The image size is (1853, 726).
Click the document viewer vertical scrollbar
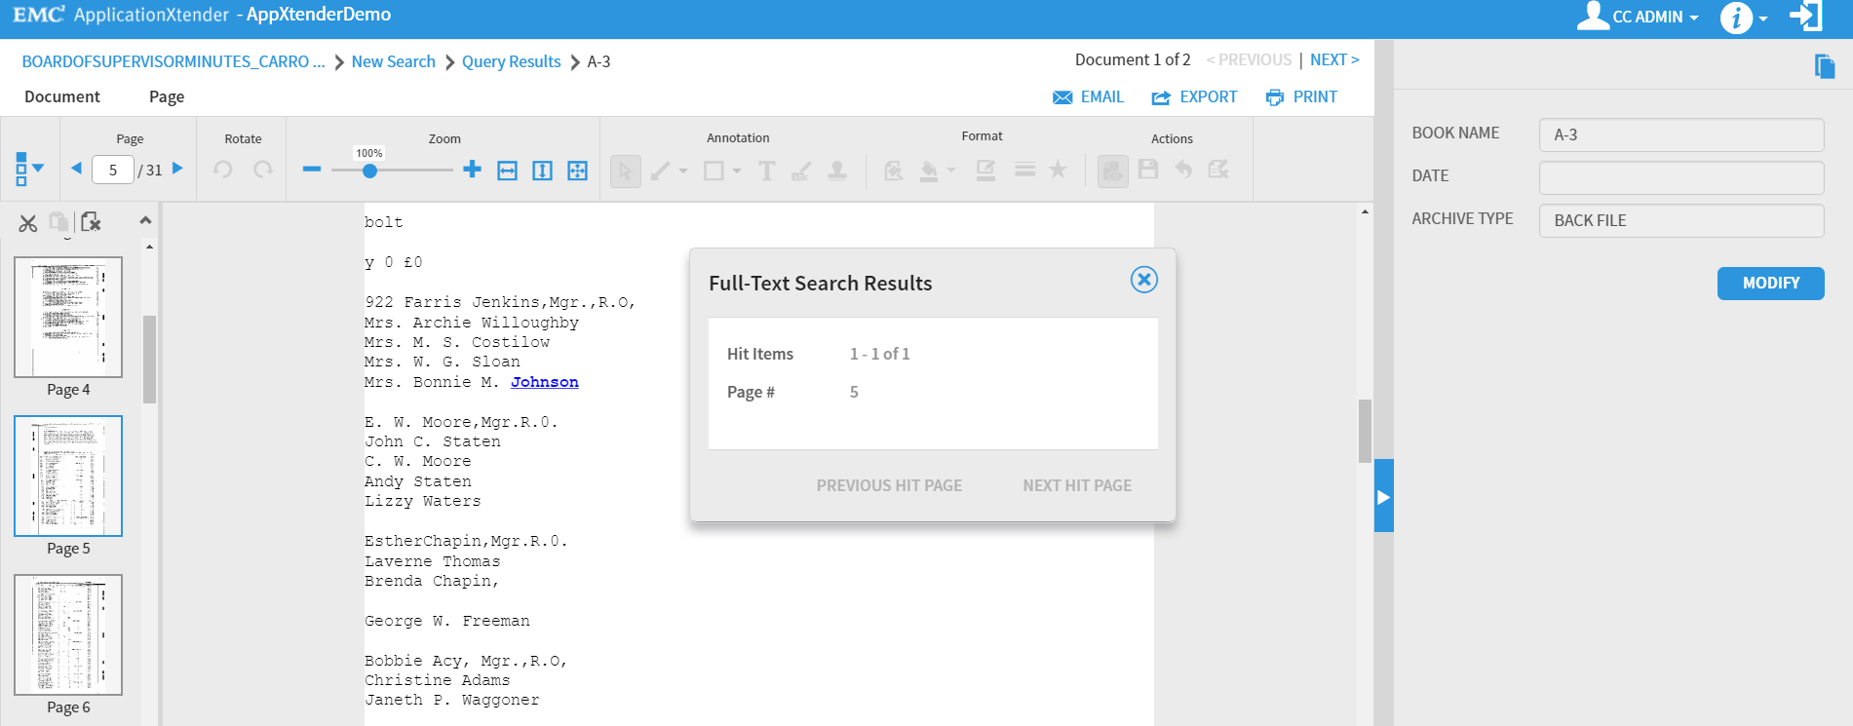click(1365, 431)
